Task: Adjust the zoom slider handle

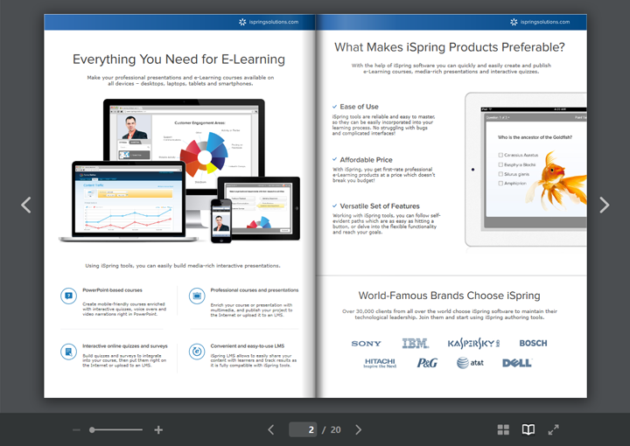Action: (x=92, y=430)
